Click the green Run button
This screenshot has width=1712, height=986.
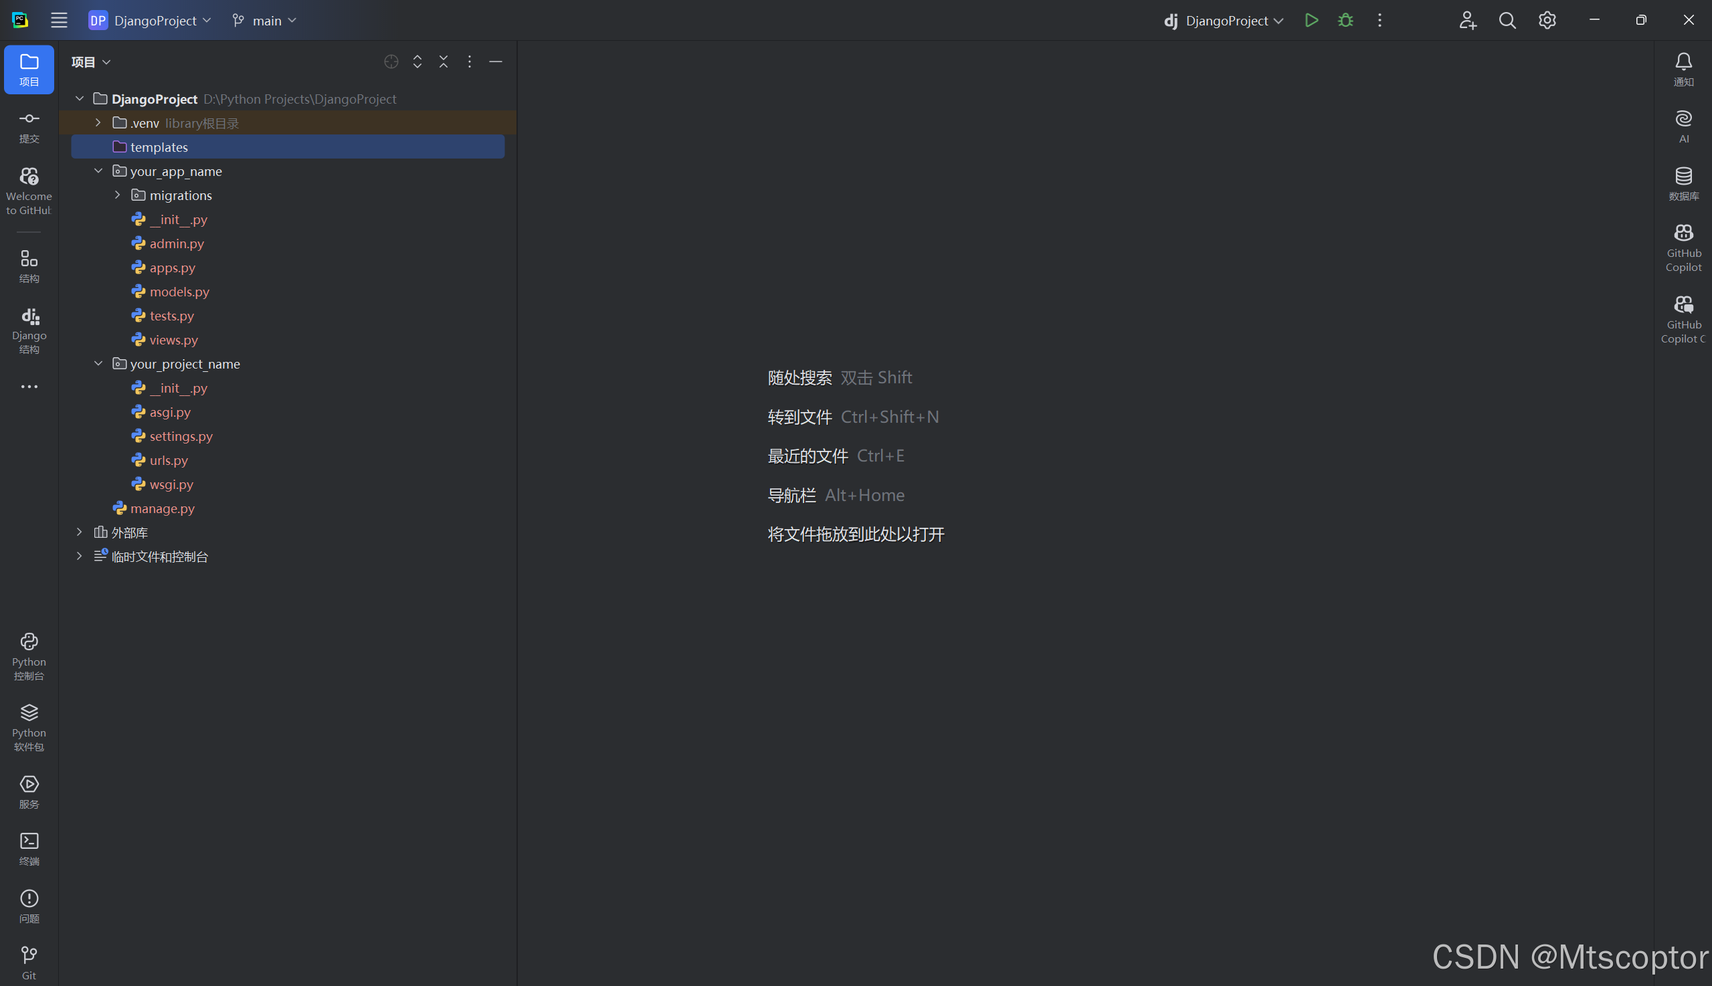click(x=1311, y=20)
